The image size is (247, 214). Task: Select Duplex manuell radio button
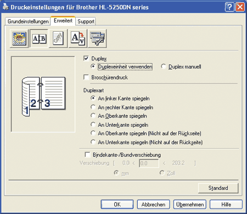point(164,66)
